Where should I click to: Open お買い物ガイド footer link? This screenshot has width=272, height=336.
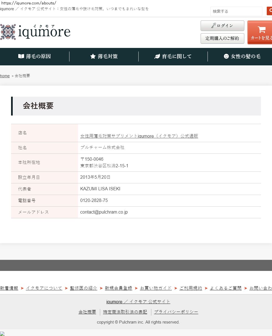[x=156, y=288]
